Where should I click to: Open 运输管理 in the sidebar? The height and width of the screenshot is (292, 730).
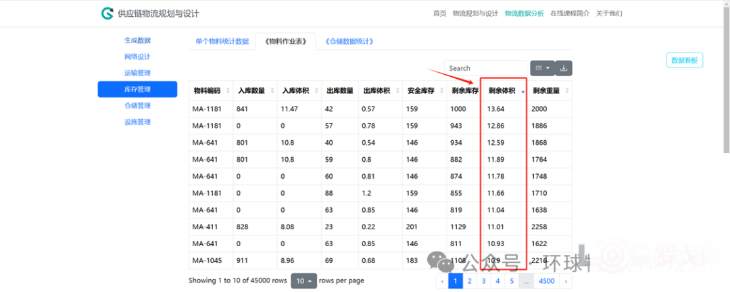[x=137, y=73]
